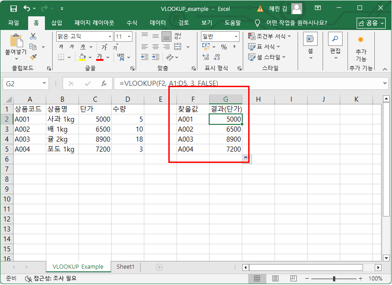Click the Save icon in title bar
This screenshot has height=285, width=392.
pos(13,9)
